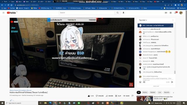
Task: Click the DISLIKE button
Action: pos(100,96)
